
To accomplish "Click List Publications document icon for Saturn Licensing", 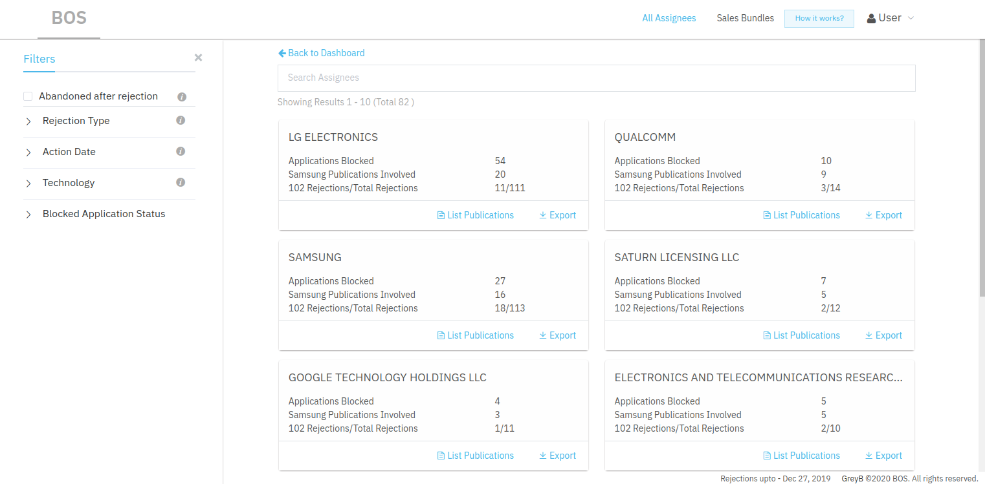I will click(x=767, y=335).
